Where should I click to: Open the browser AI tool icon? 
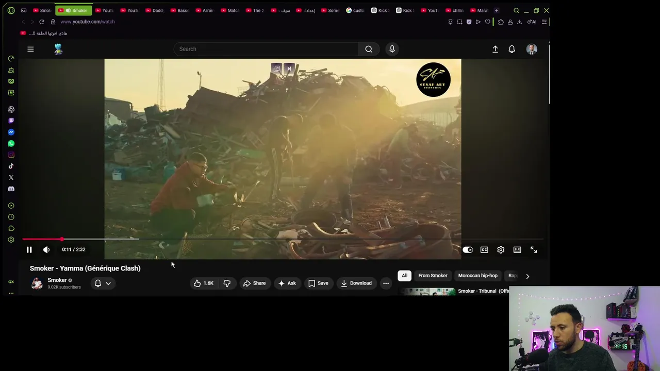click(x=532, y=22)
